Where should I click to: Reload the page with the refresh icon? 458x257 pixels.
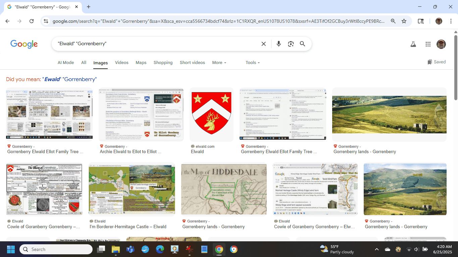point(32,21)
